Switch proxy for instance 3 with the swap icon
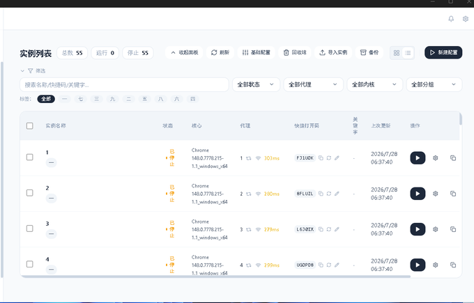The height and width of the screenshot is (303, 474). point(248,229)
